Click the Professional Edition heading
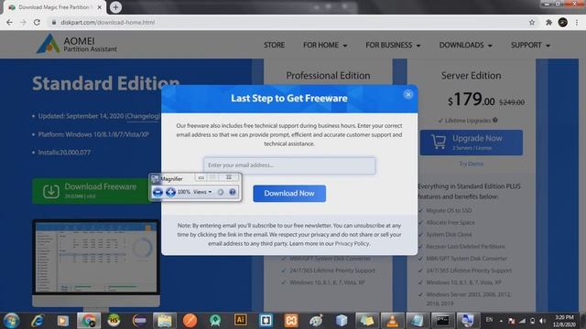Screen dimensions: 586x329 point(328,76)
